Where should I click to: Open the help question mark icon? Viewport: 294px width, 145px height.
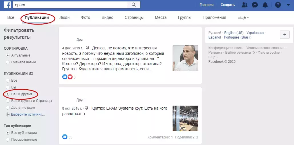(x=278, y=5)
